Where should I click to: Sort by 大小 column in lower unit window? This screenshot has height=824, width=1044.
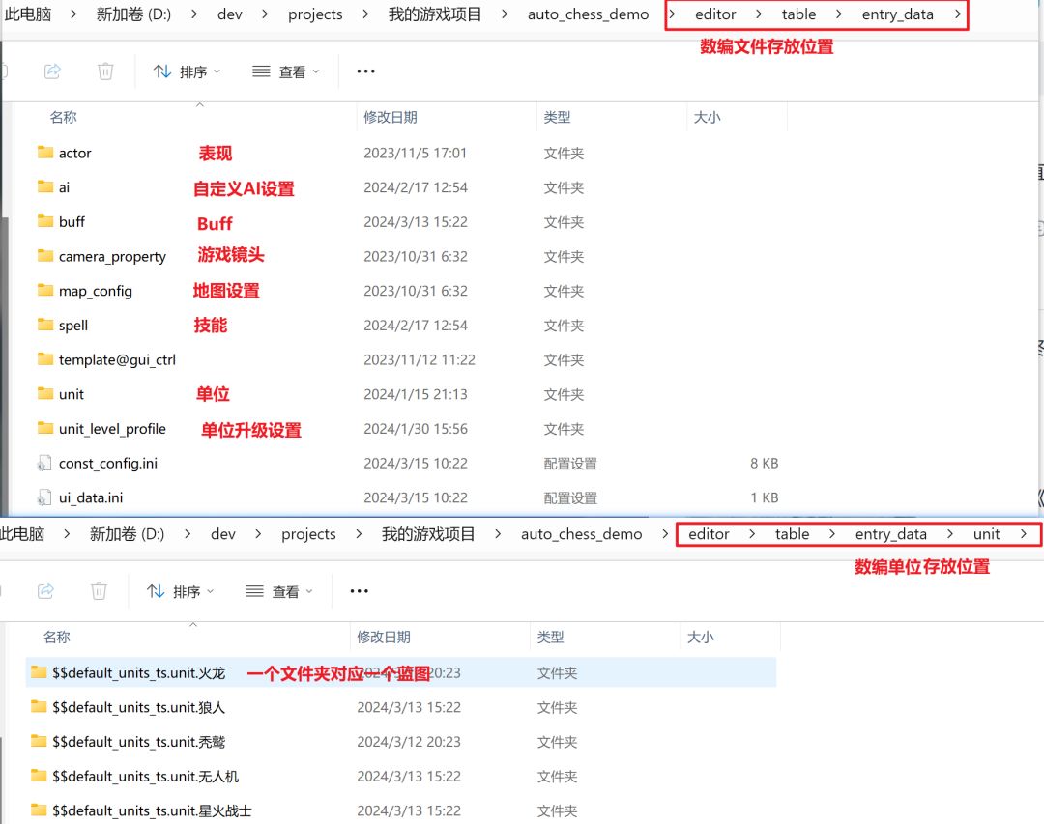pos(700,637)
